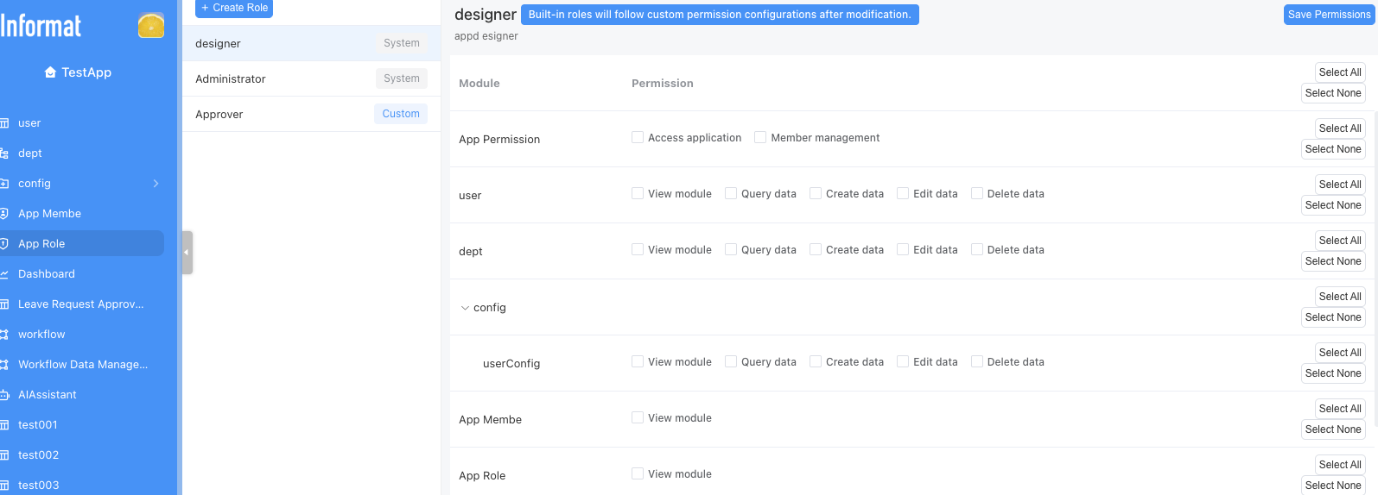Click the App Role shield icon
Screen dimensions: 1378x495
pyautogui.click(x=4, y=244)
